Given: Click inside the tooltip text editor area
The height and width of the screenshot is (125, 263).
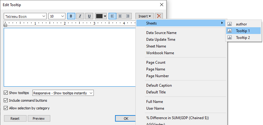Looking at the screenshot, I should click(70, 57).
